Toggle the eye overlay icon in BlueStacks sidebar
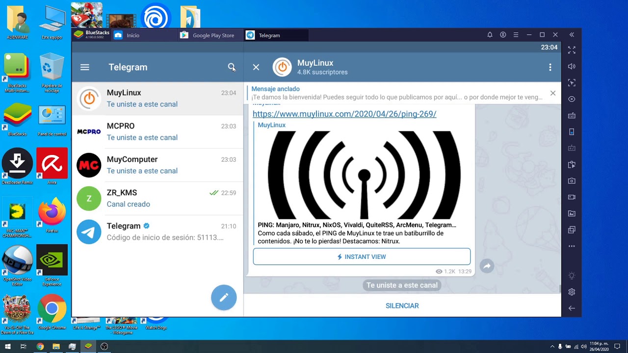 click(572, 99)
